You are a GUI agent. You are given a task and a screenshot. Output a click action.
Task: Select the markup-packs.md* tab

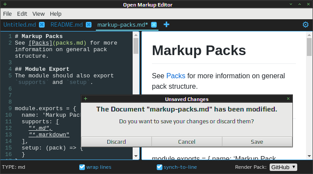[123, 25]
